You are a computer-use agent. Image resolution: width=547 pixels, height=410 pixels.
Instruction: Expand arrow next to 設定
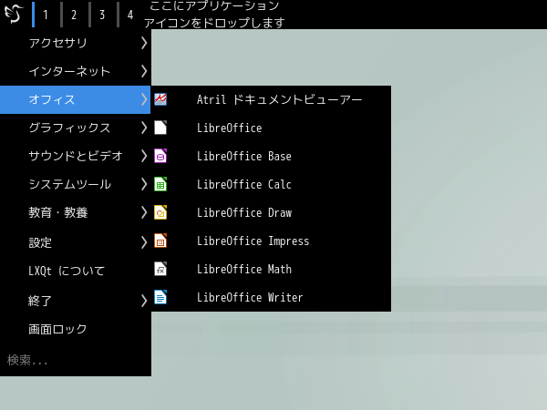[x=144, y=242]
